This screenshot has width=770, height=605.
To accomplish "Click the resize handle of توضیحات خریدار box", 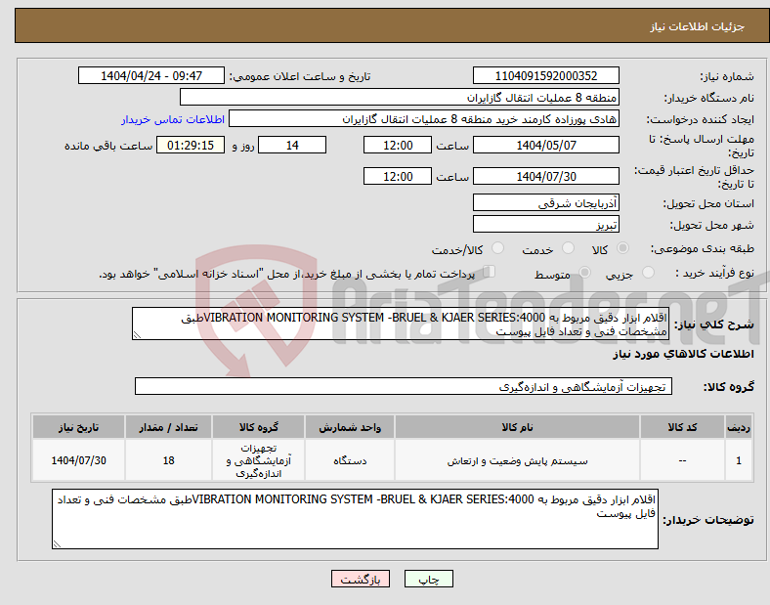I will (57, 544).
